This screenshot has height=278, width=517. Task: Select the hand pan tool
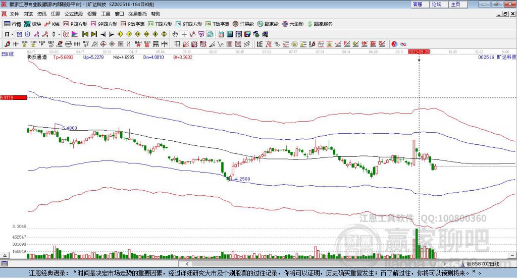coord(175,34)
